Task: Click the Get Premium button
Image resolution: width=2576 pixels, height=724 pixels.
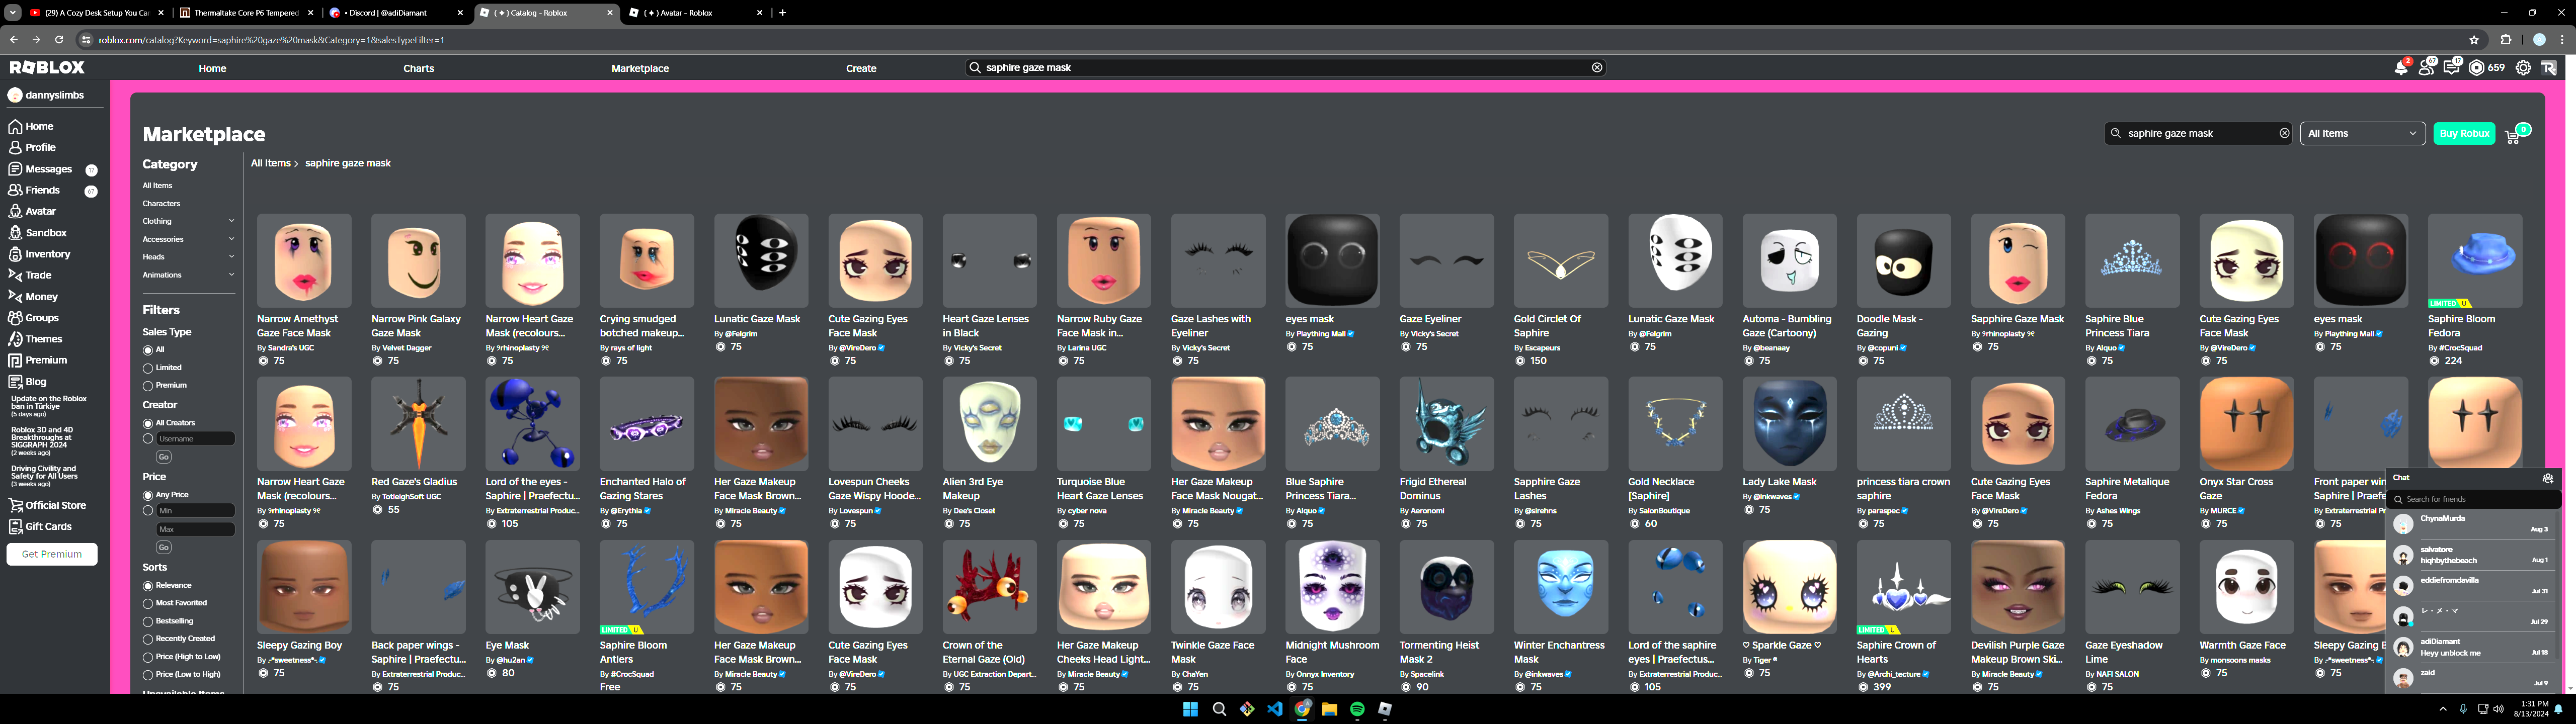Action: click(x=52, y=554)
